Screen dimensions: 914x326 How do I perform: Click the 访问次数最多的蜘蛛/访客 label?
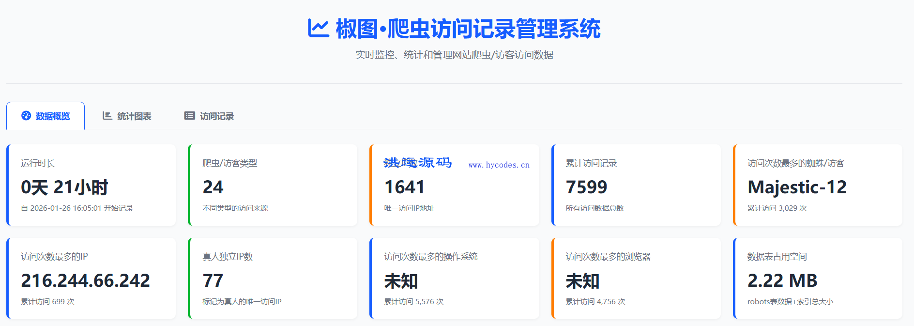pos(796,163)
